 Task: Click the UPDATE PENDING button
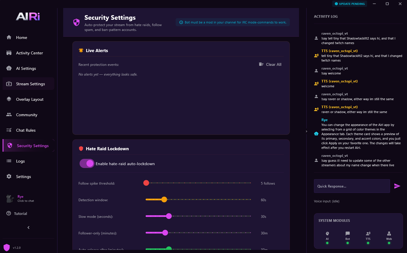[350, 4]
